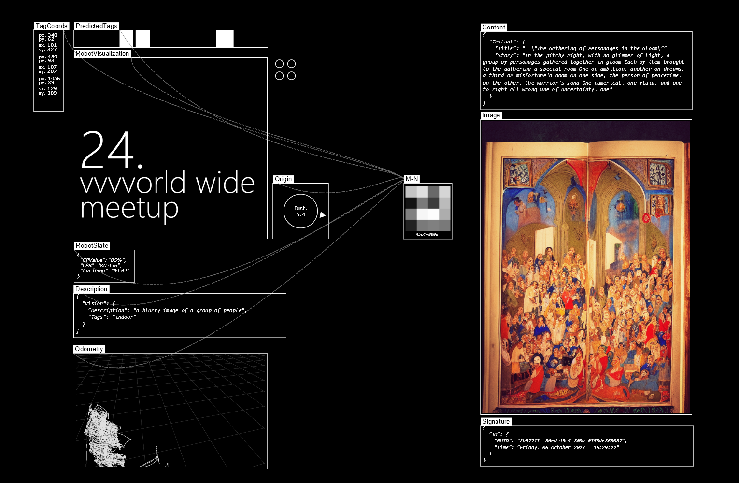Click the rightmost white bar in PredictedTags
The height and width of the screenshot is (483, 739).
point(225,39)
